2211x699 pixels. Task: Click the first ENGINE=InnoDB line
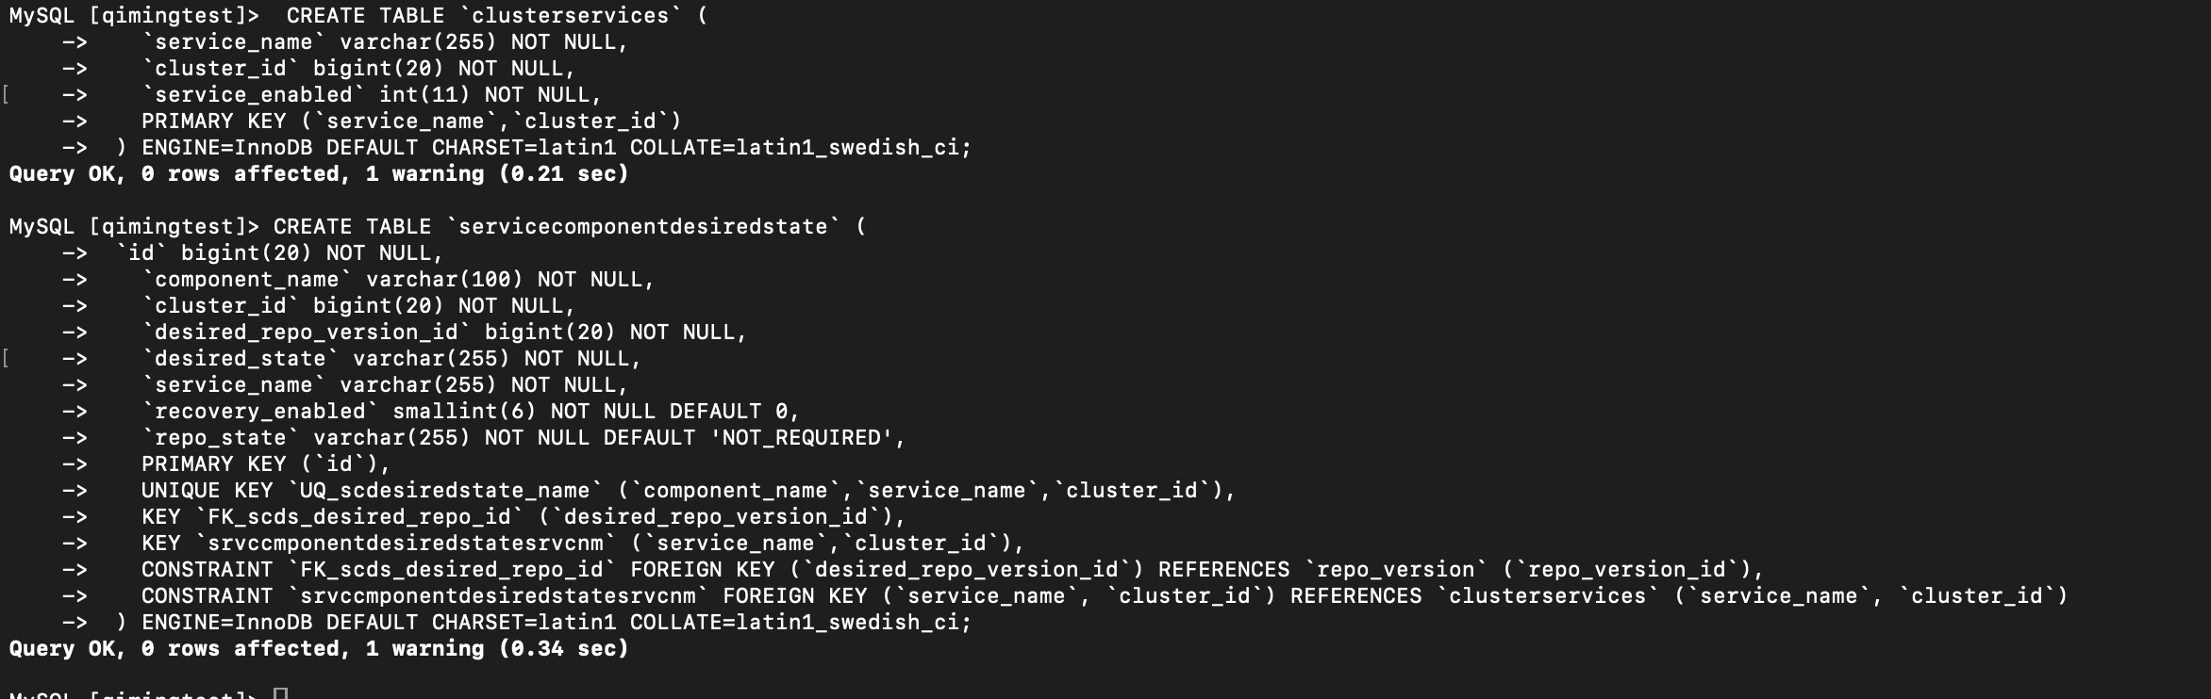click(x=543, y=148)
